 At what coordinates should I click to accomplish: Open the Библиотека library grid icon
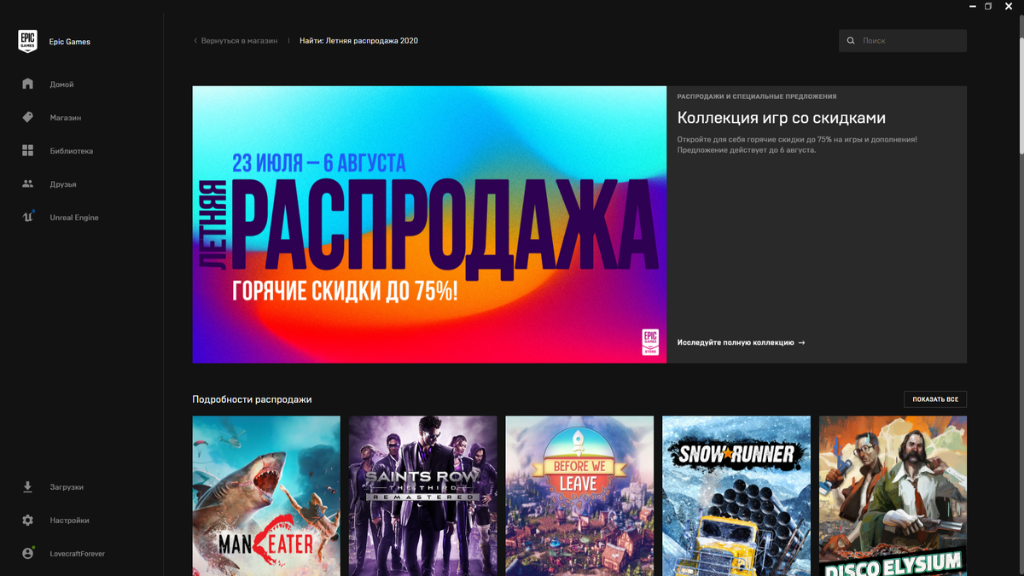tap(27, 150)
